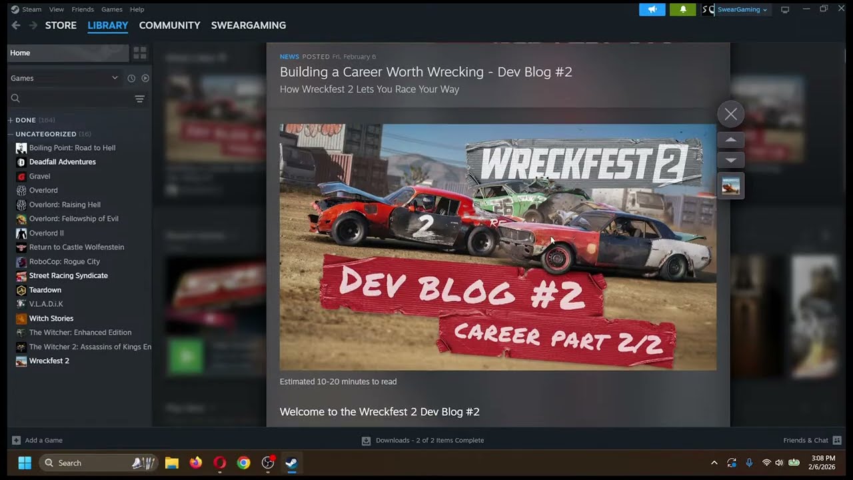Select The Witcher: Enhanced Edition
Viewport: 853px width, 480px height.
pos(80,333)
